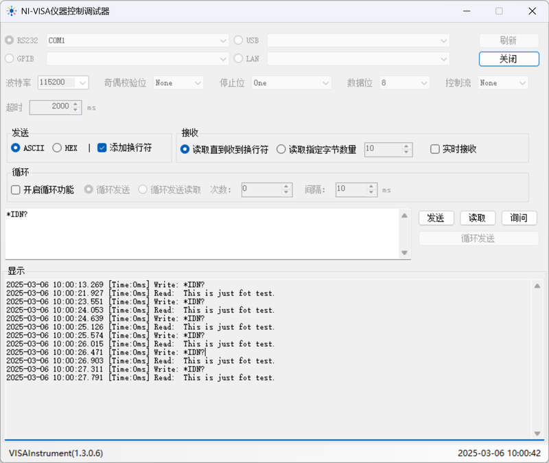Click the NI-VISA app icon in title bar
Screen dimensions: 549x463
[x=12, y=11]
